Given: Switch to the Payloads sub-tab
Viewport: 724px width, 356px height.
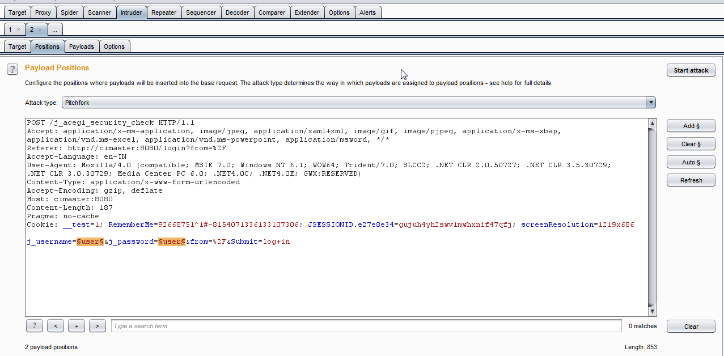Looking at the screenshot, I should [82, 46].
